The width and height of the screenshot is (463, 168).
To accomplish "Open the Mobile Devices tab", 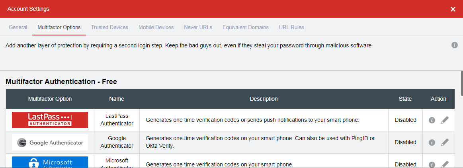I will click(x=156, y=27).
